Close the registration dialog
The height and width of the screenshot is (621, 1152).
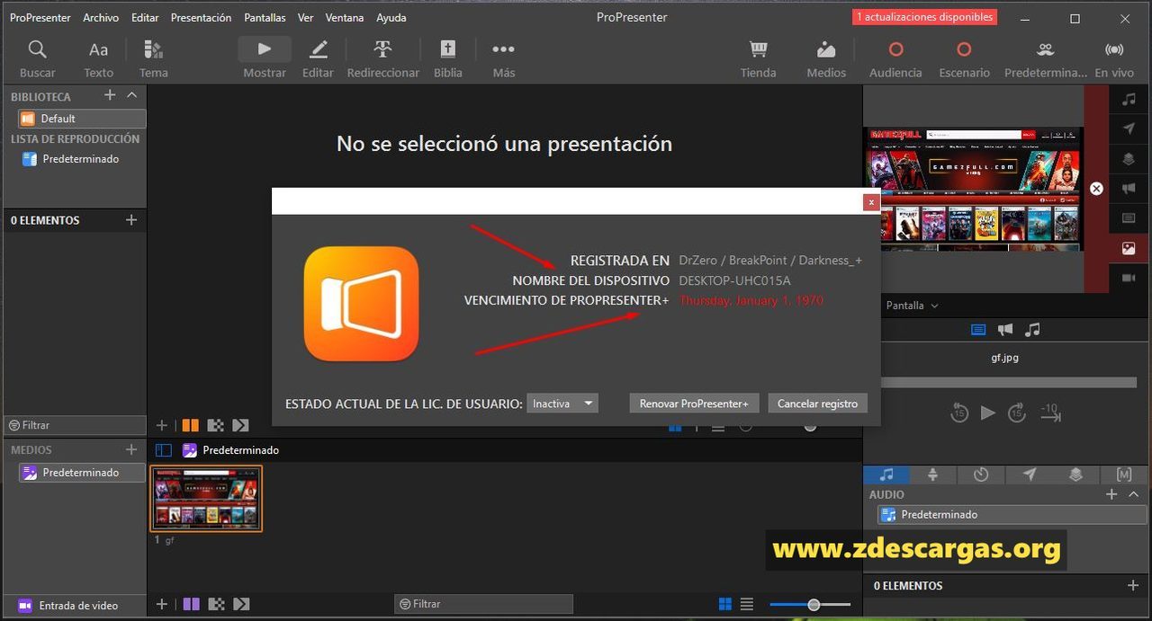tap(871, 202)
